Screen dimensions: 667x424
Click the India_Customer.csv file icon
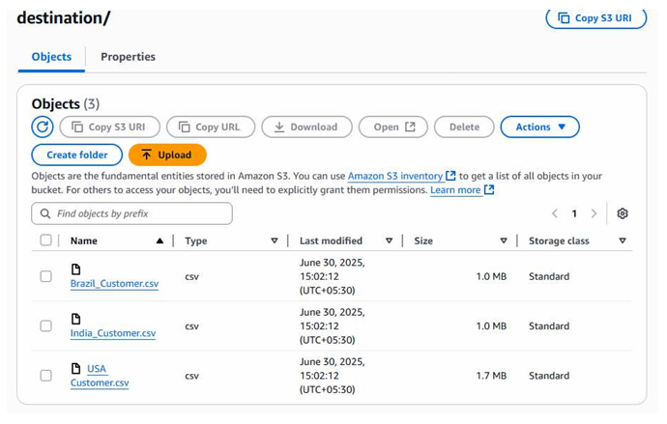point(76,319)
